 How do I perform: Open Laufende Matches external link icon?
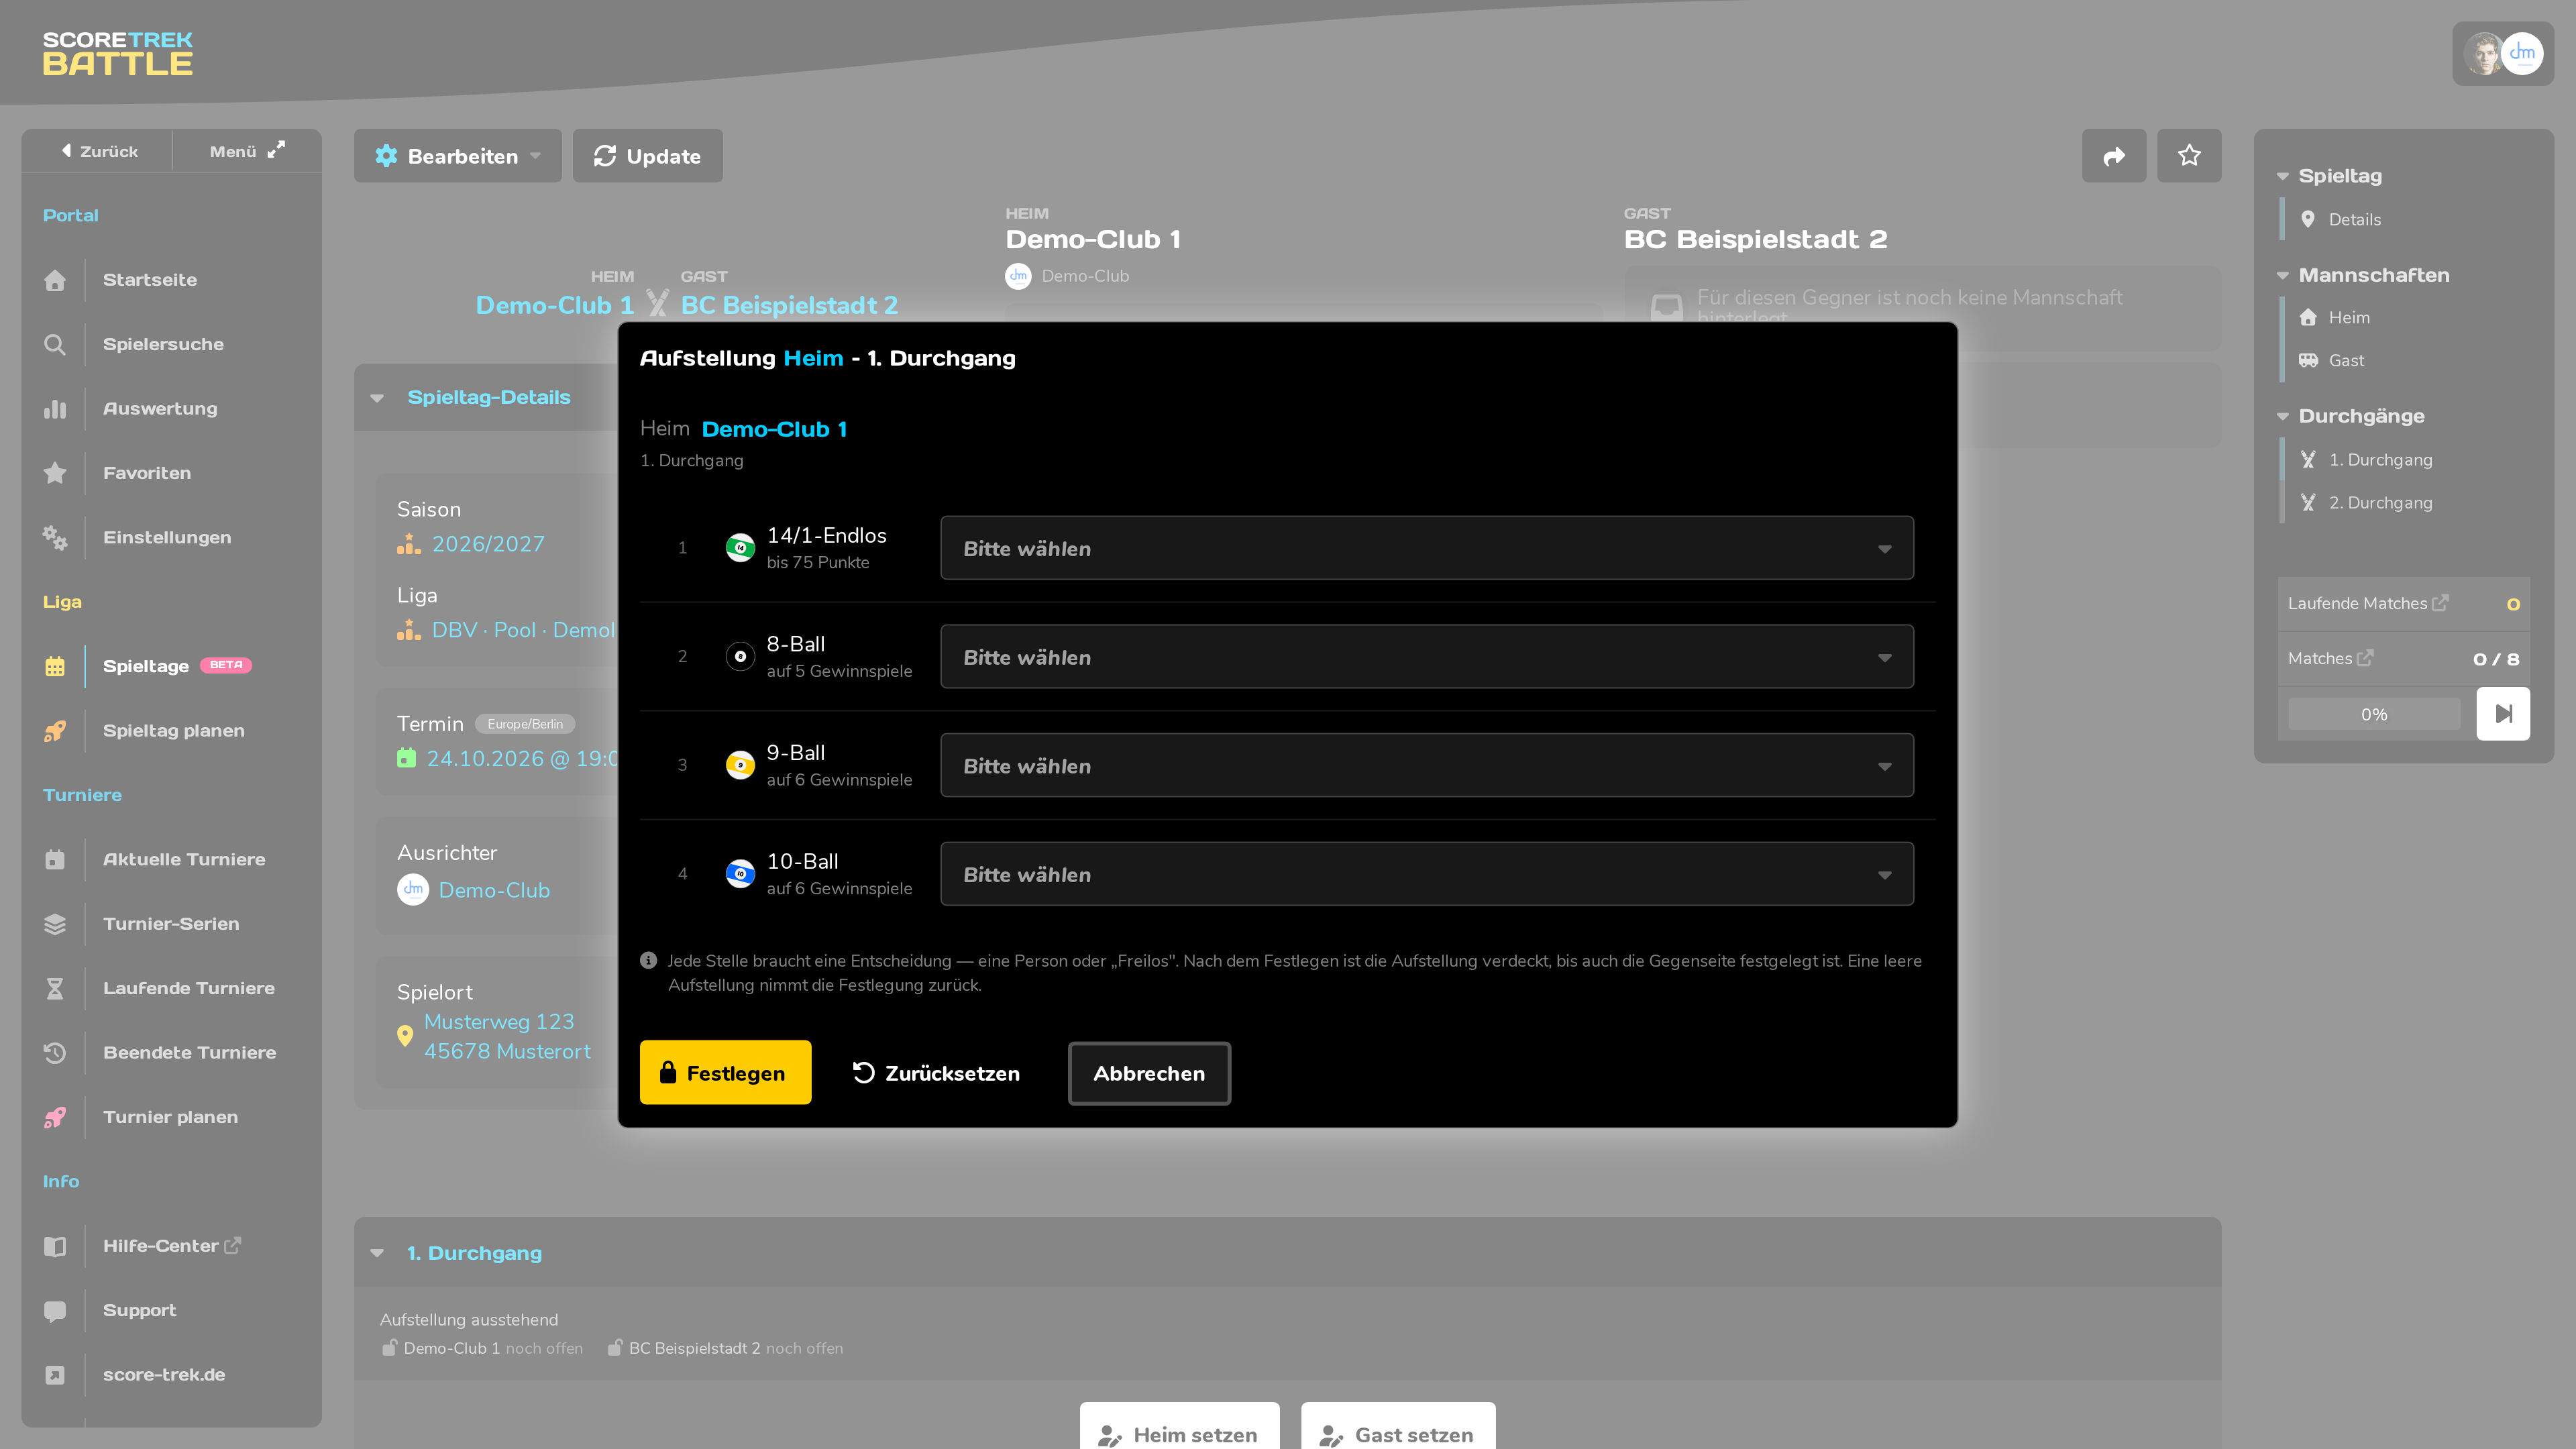[x=2441, y=603]
